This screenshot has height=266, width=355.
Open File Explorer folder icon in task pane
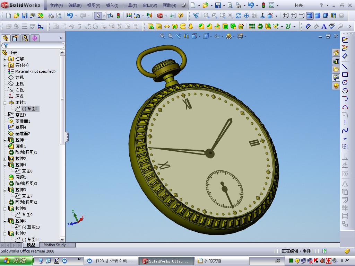coord(336,69)
